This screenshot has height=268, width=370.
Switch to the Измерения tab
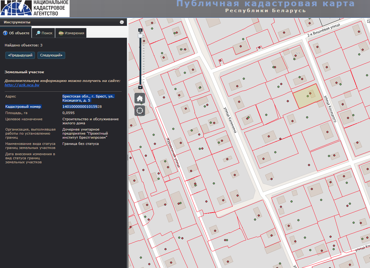point(71,33)
